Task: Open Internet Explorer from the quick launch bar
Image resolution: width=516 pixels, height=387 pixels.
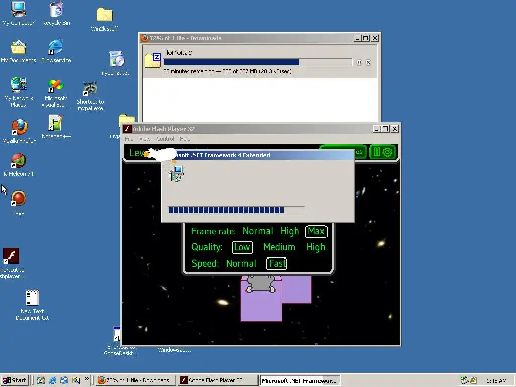Action: 52,380
